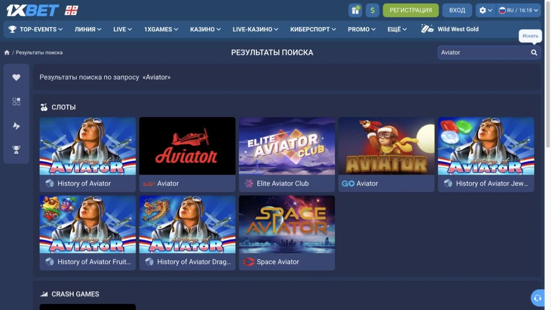Open the Wild West Gold promo link
The image size is (551, 310).
[450, 29]
